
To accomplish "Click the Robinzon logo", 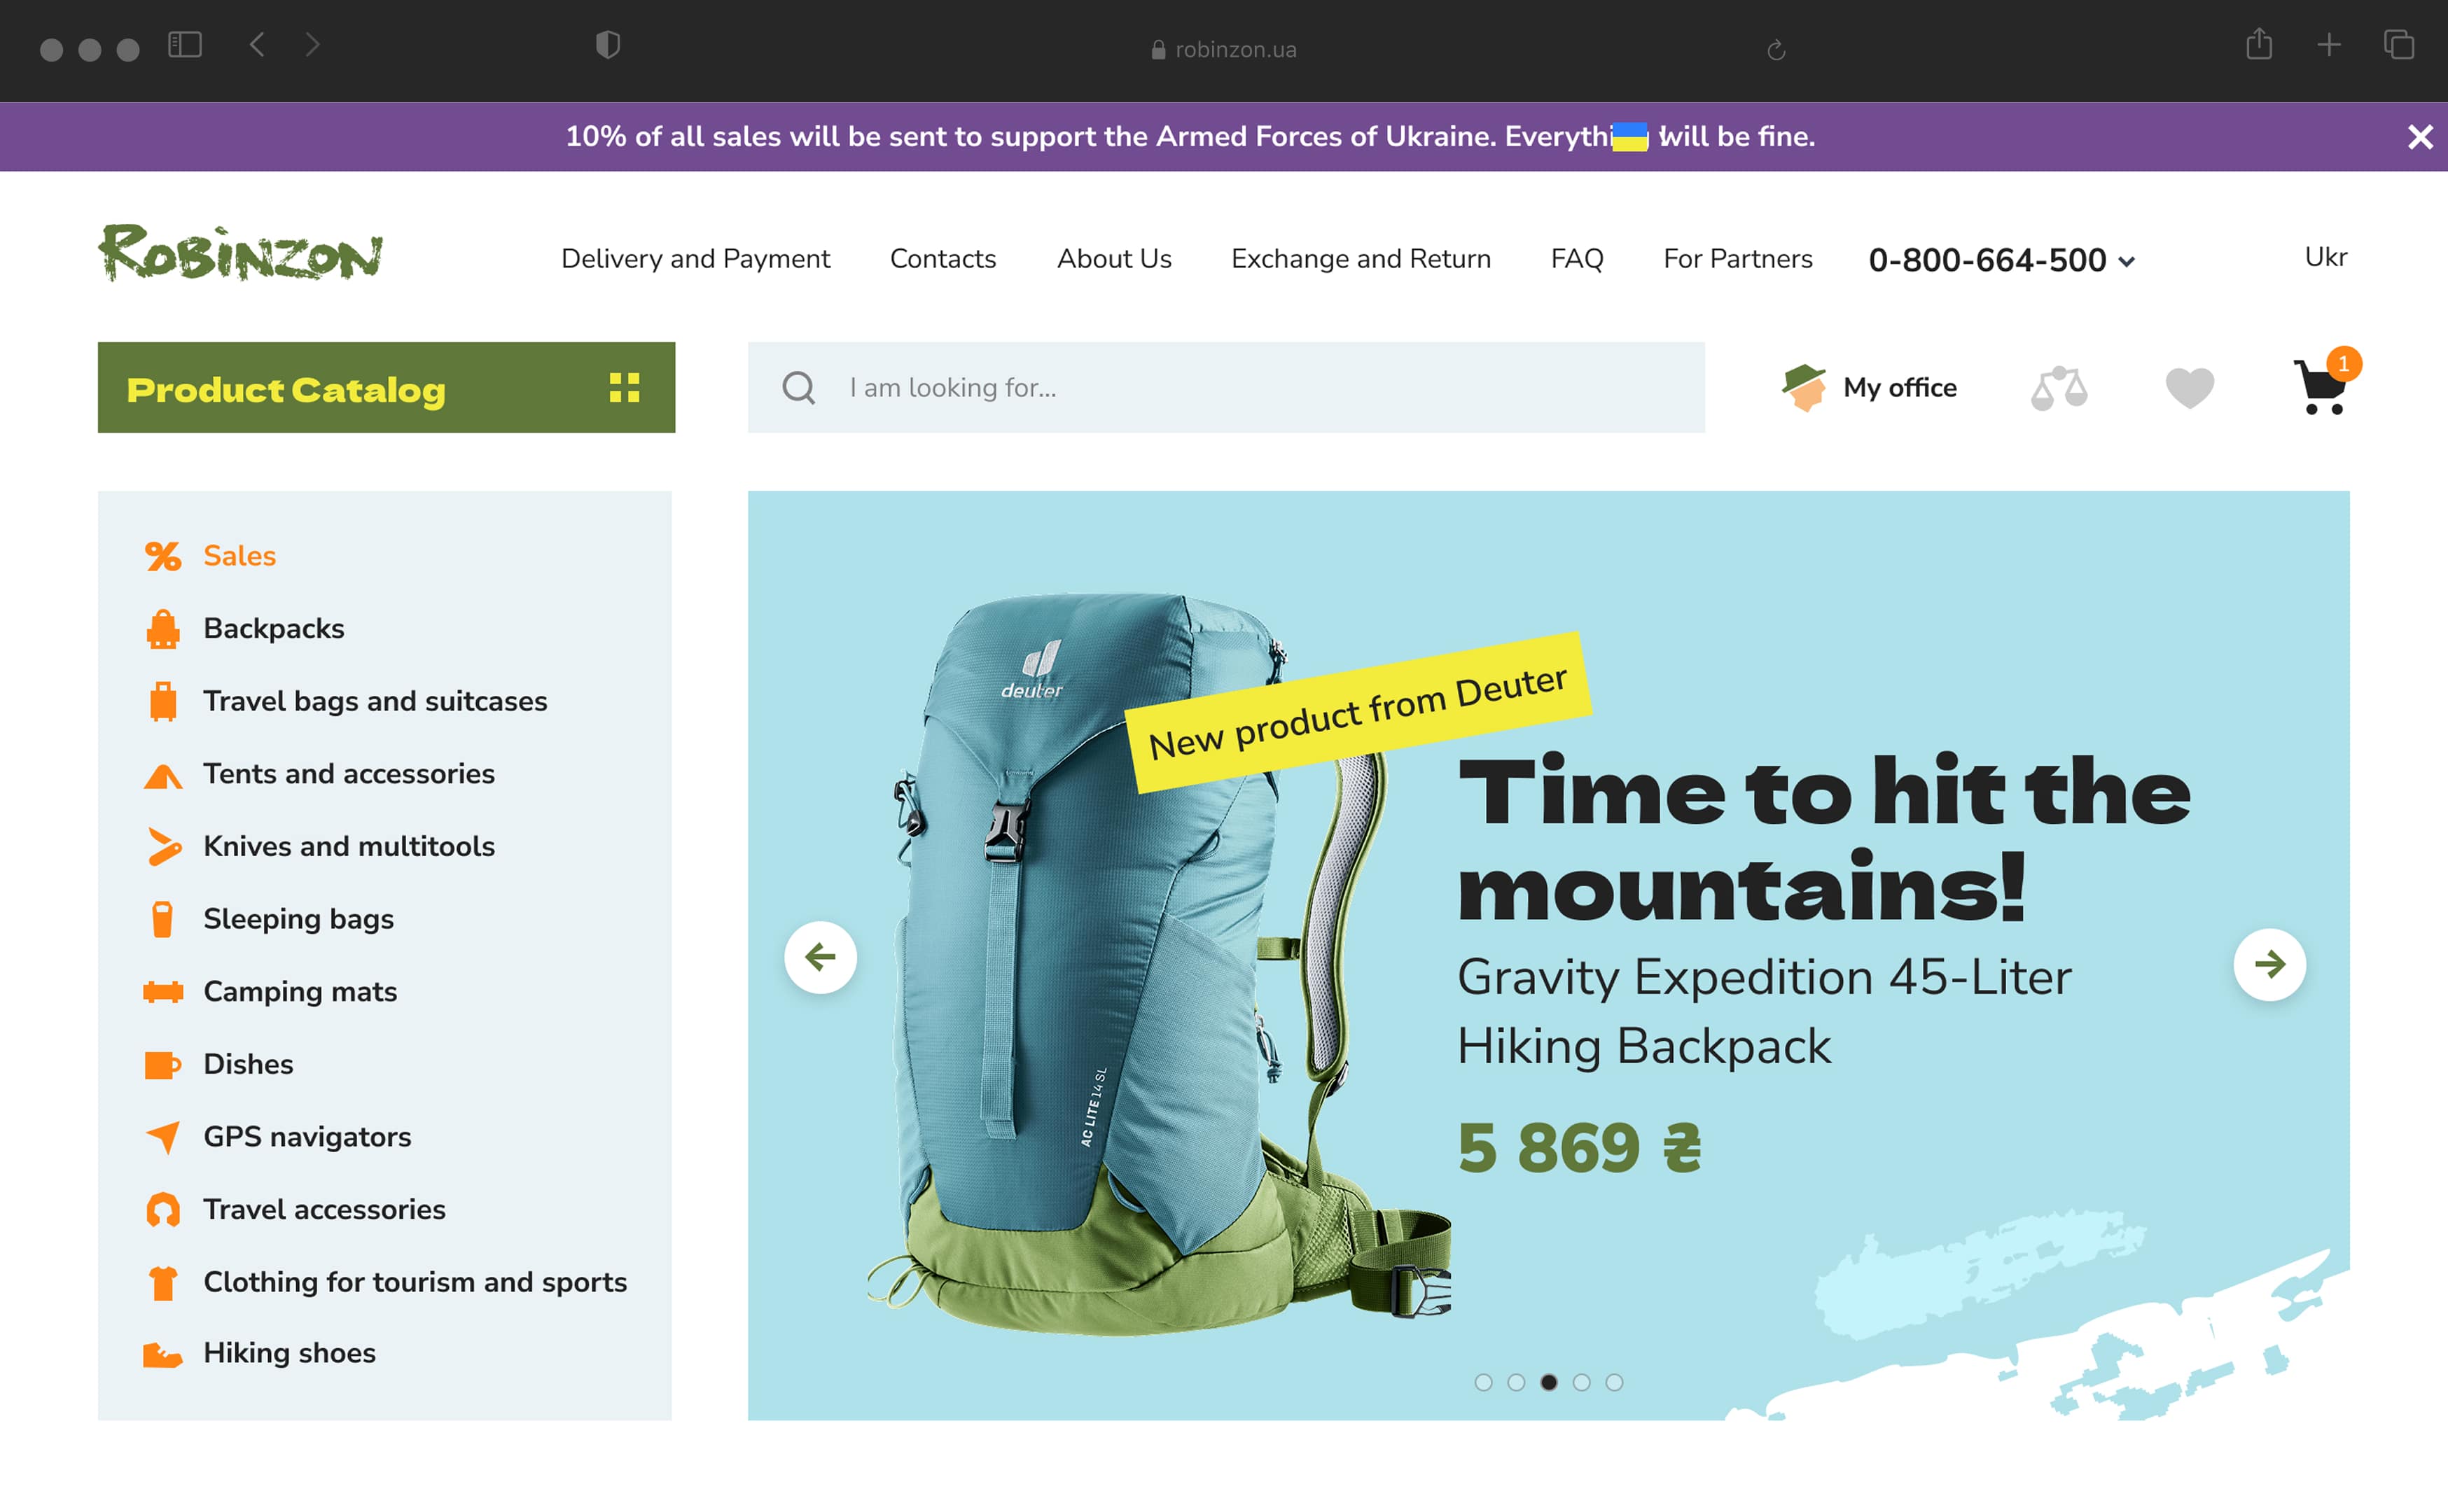I will coord(240,254).
